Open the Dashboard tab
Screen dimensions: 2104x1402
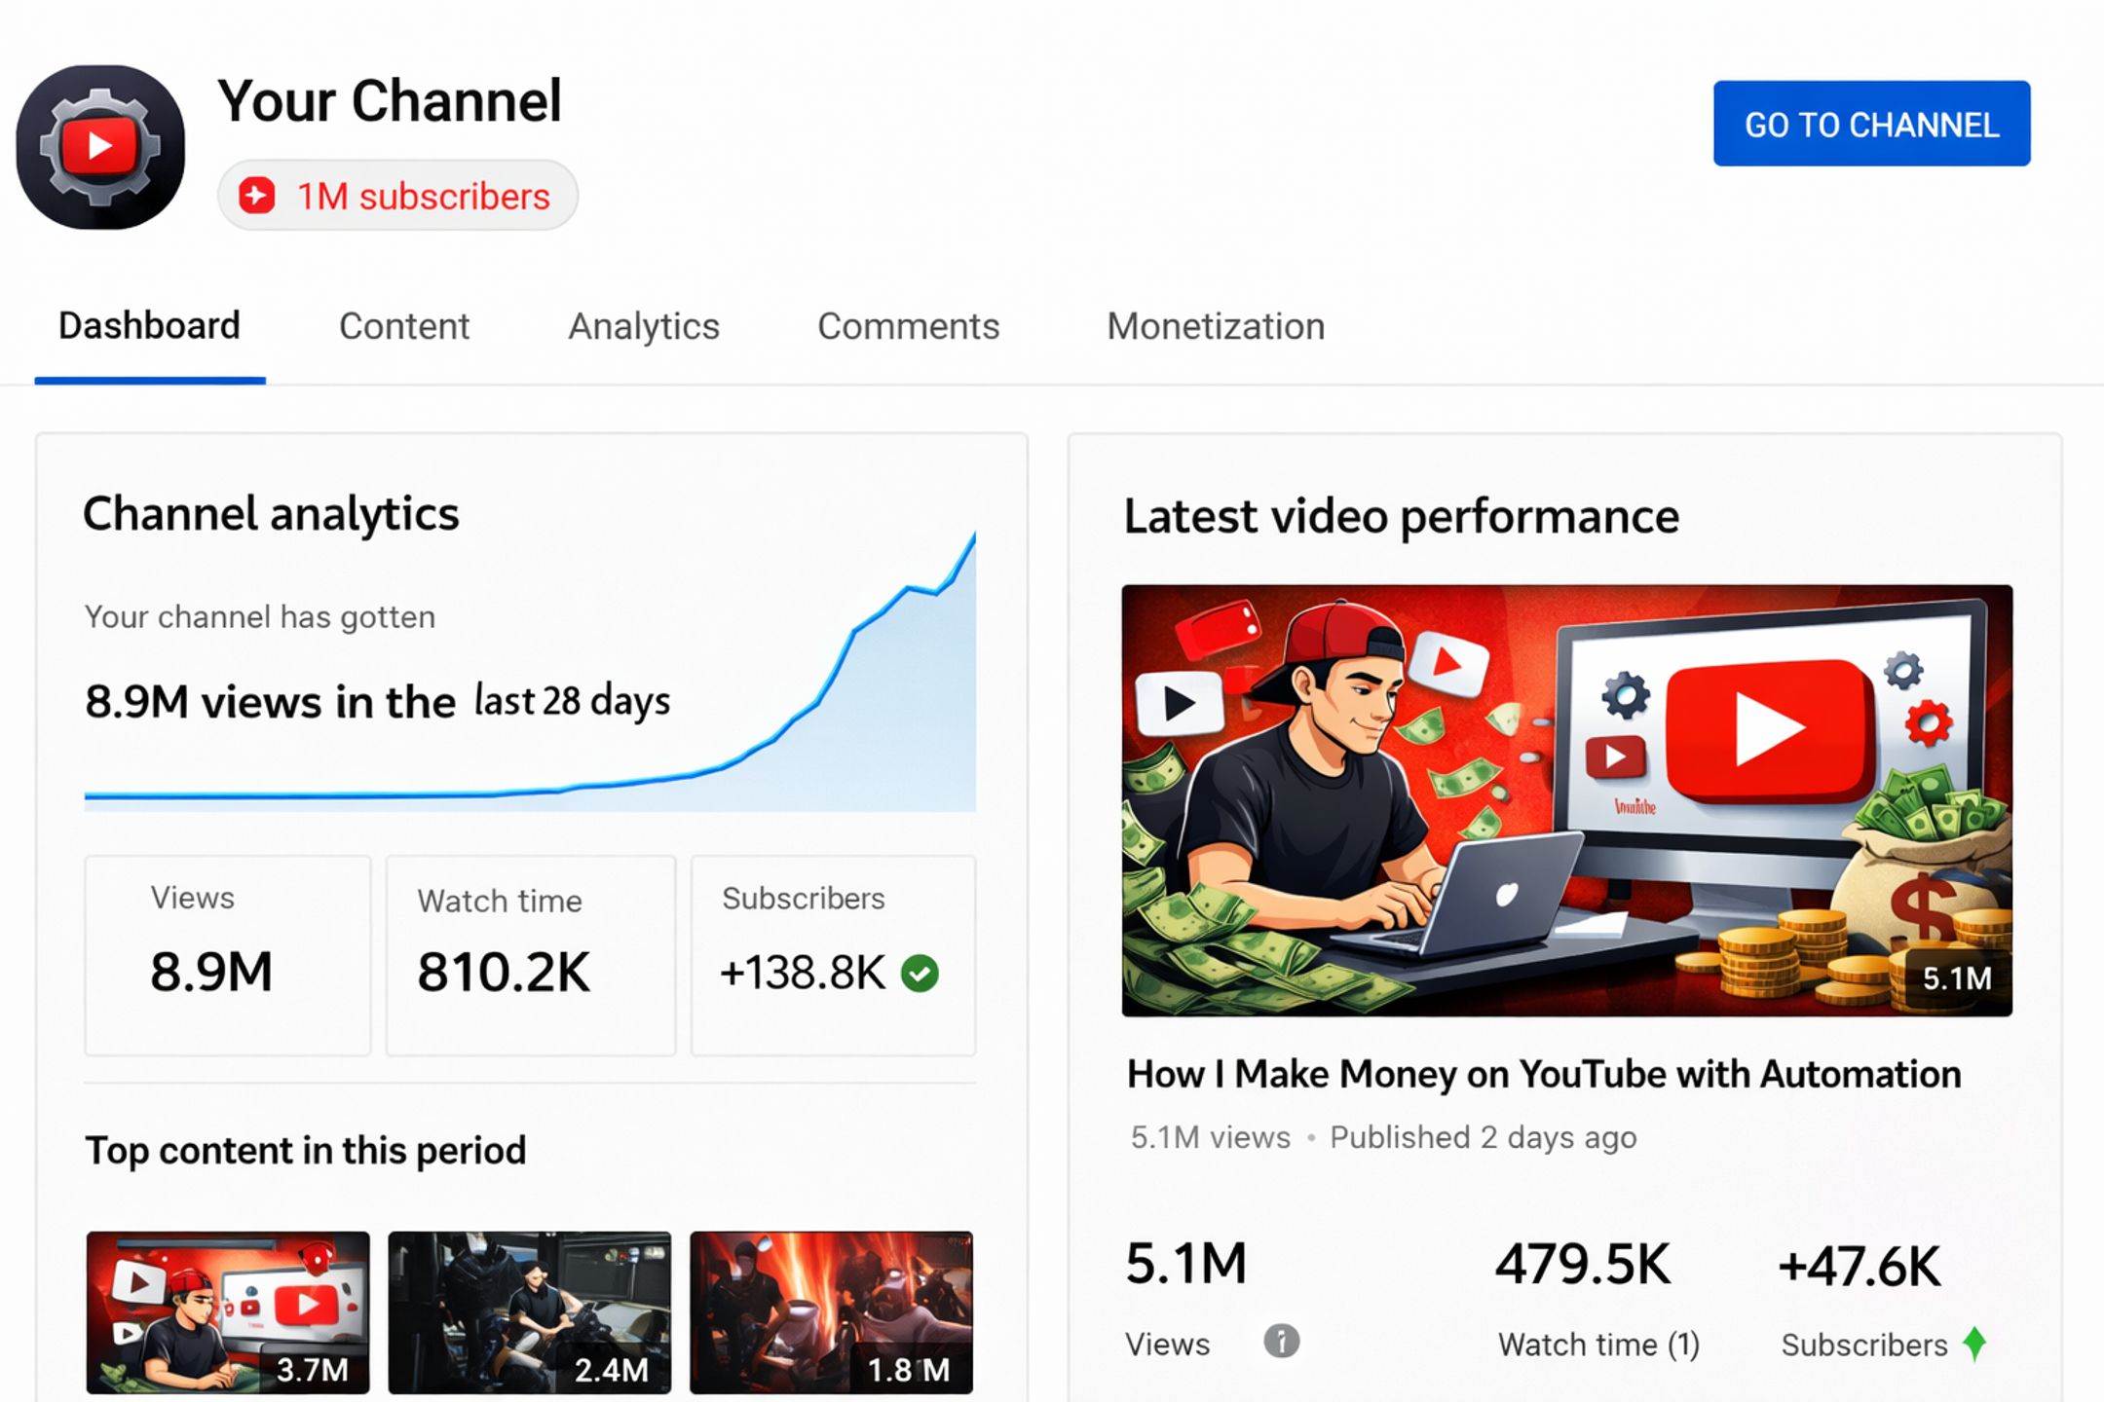tap(149, 326)
